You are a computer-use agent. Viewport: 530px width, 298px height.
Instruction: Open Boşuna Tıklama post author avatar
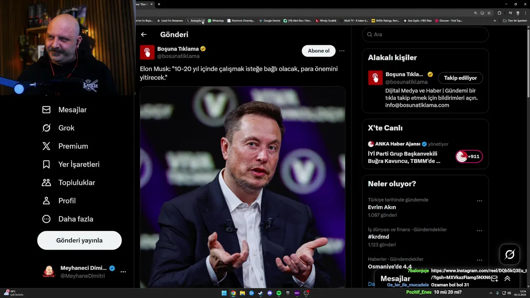pos(147,52)
